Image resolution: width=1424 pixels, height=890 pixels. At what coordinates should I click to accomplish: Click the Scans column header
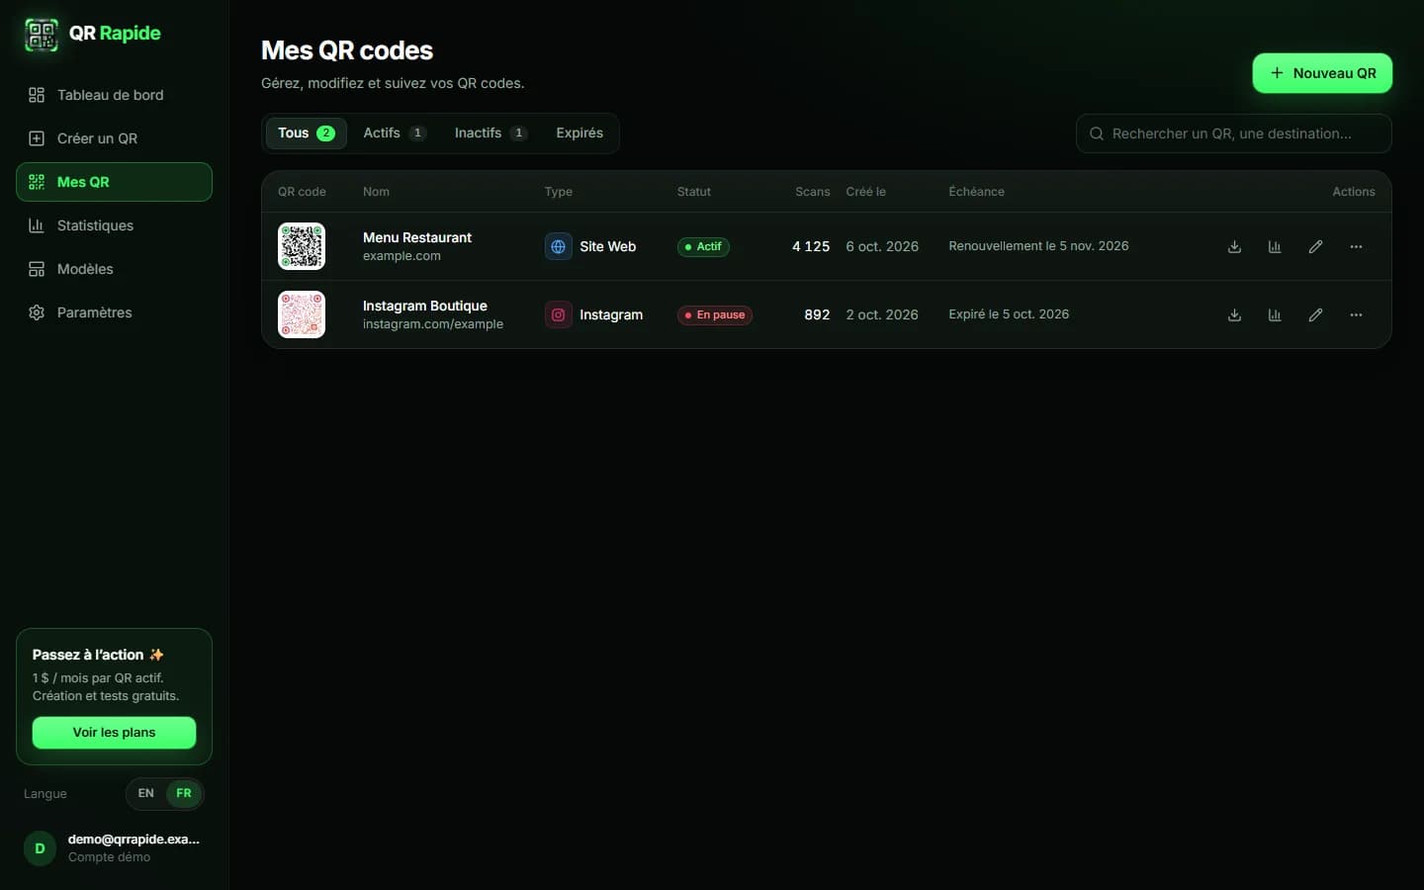[813, 192]
